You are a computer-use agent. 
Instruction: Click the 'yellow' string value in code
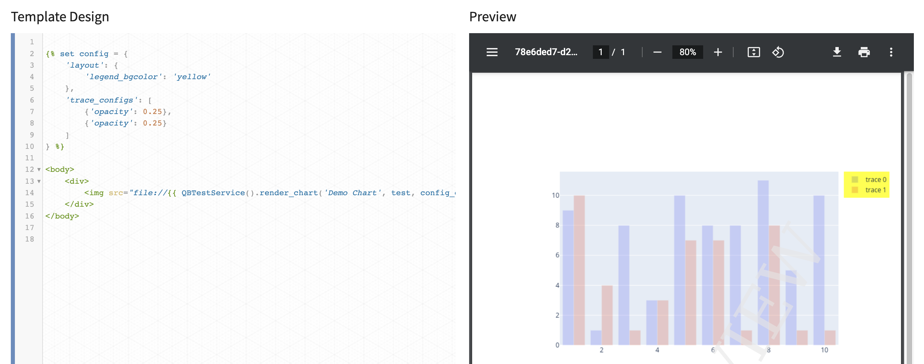point(191,77)
